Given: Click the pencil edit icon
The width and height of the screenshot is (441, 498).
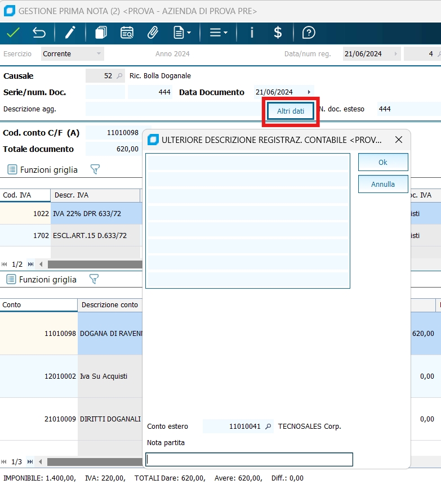Looking at the screenshot, I should [x=70, y=33].
